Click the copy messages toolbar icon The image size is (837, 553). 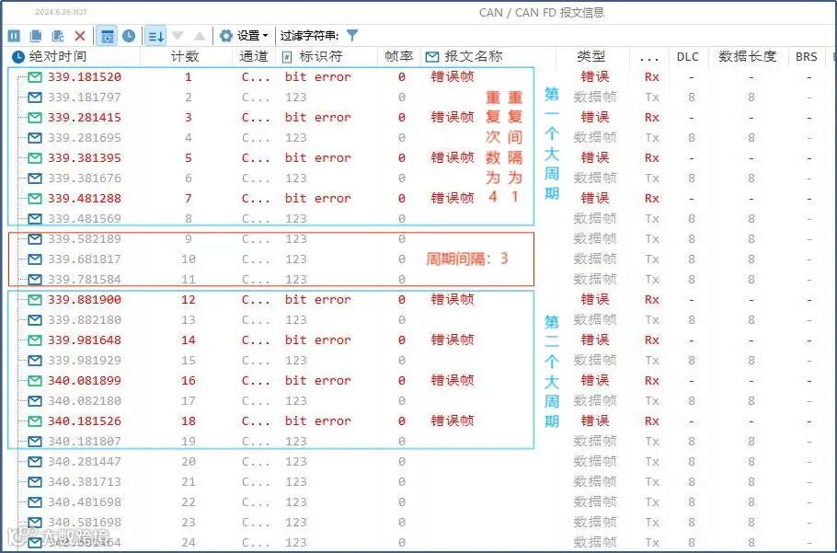36,36
